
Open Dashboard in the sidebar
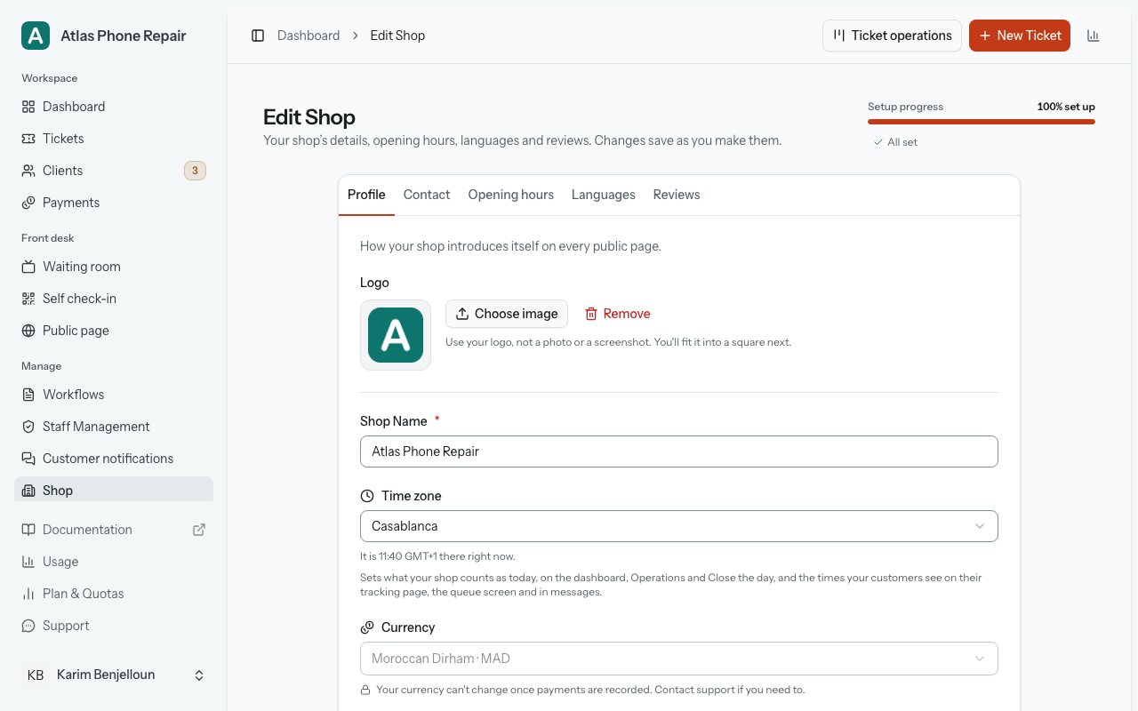click(x=114, y=107)
